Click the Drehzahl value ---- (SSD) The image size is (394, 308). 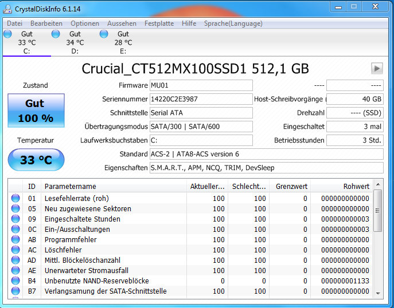pyautogui.click(x=355, y=113)
